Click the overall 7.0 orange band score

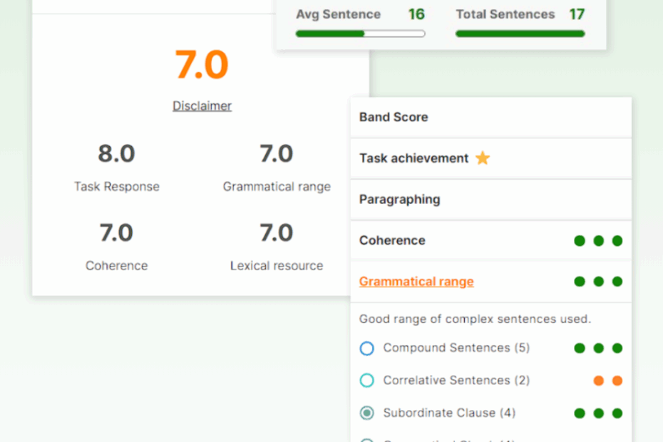(202, 65)
